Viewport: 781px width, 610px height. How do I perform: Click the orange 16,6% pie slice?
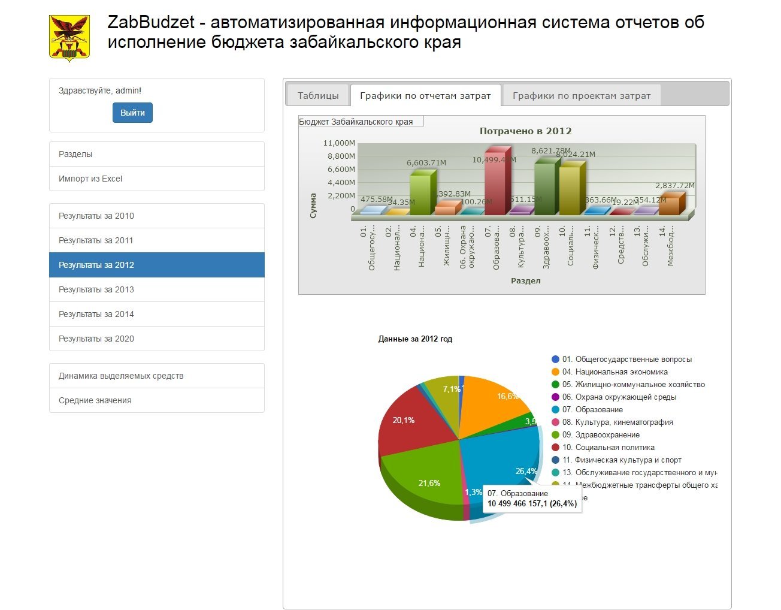[491, 404]
